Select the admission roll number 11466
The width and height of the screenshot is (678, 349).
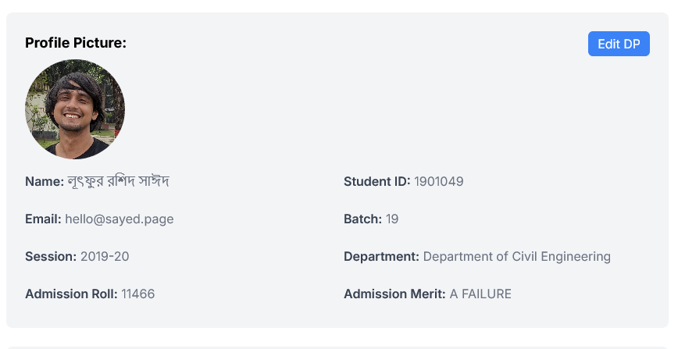click(x=138, y=294)
